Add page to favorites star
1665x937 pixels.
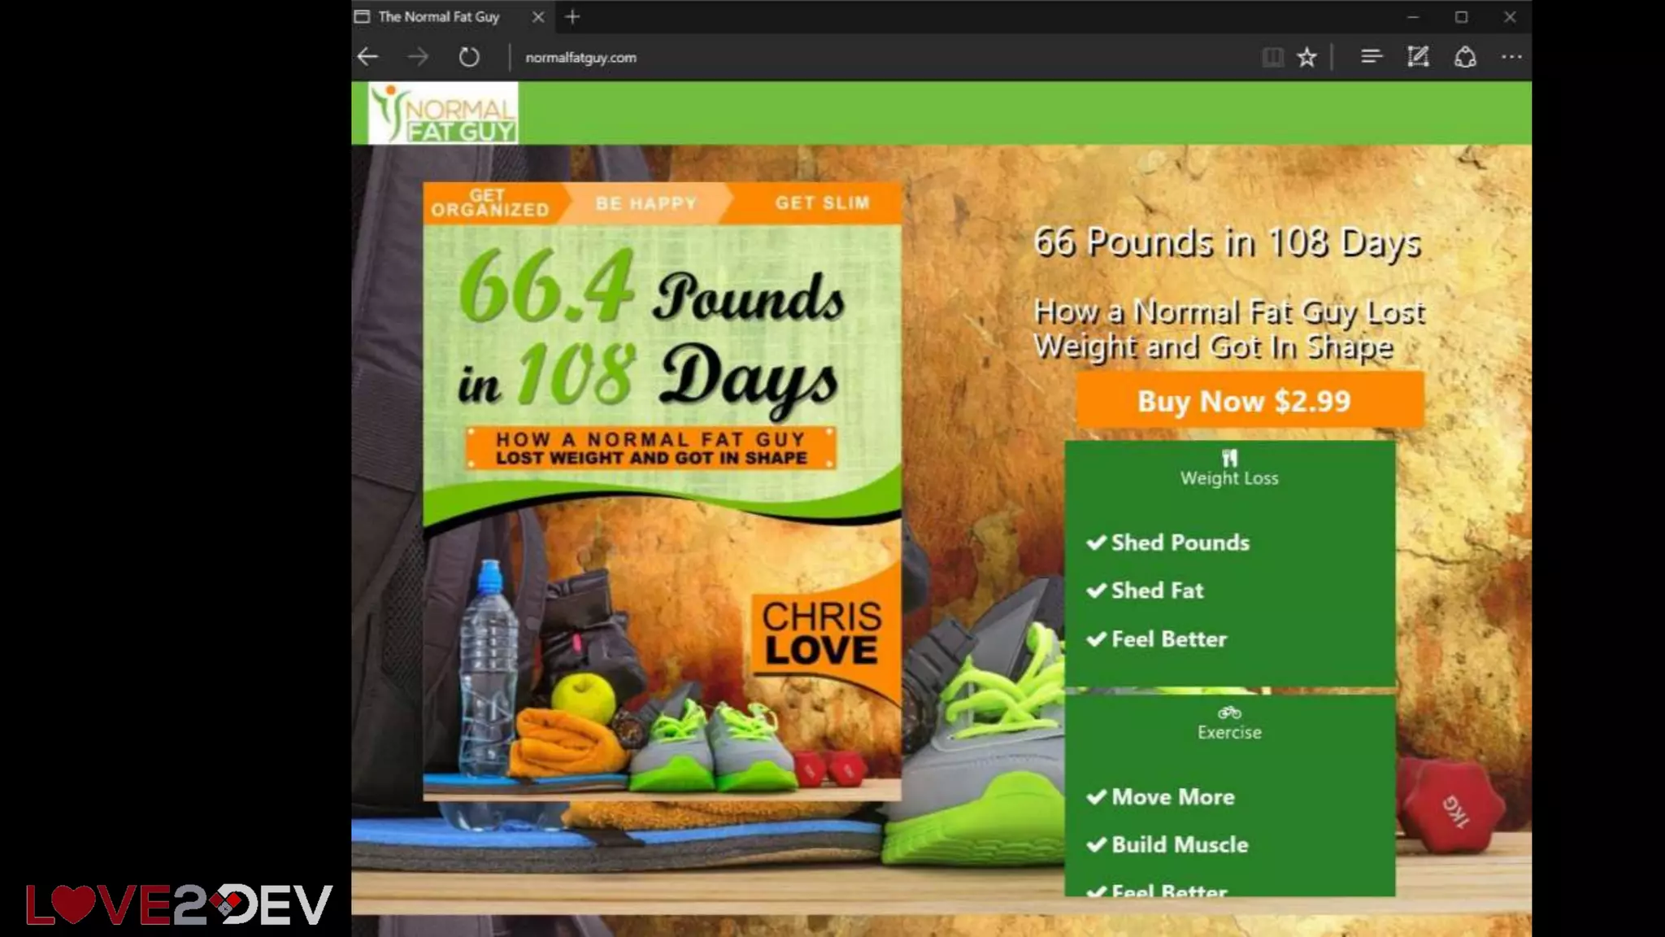click(1306, 57)
